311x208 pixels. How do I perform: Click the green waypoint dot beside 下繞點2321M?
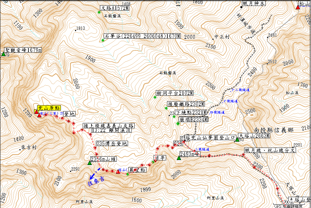[x=174, y=117]
